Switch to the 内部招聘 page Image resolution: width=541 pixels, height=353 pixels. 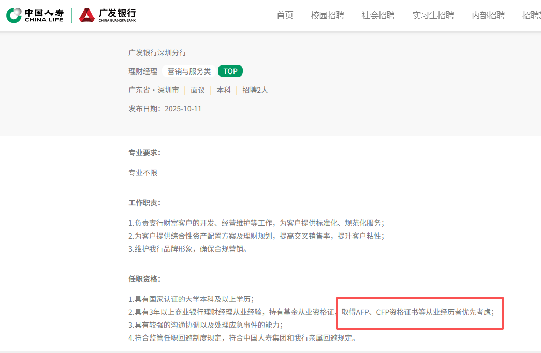pos(488,16)
